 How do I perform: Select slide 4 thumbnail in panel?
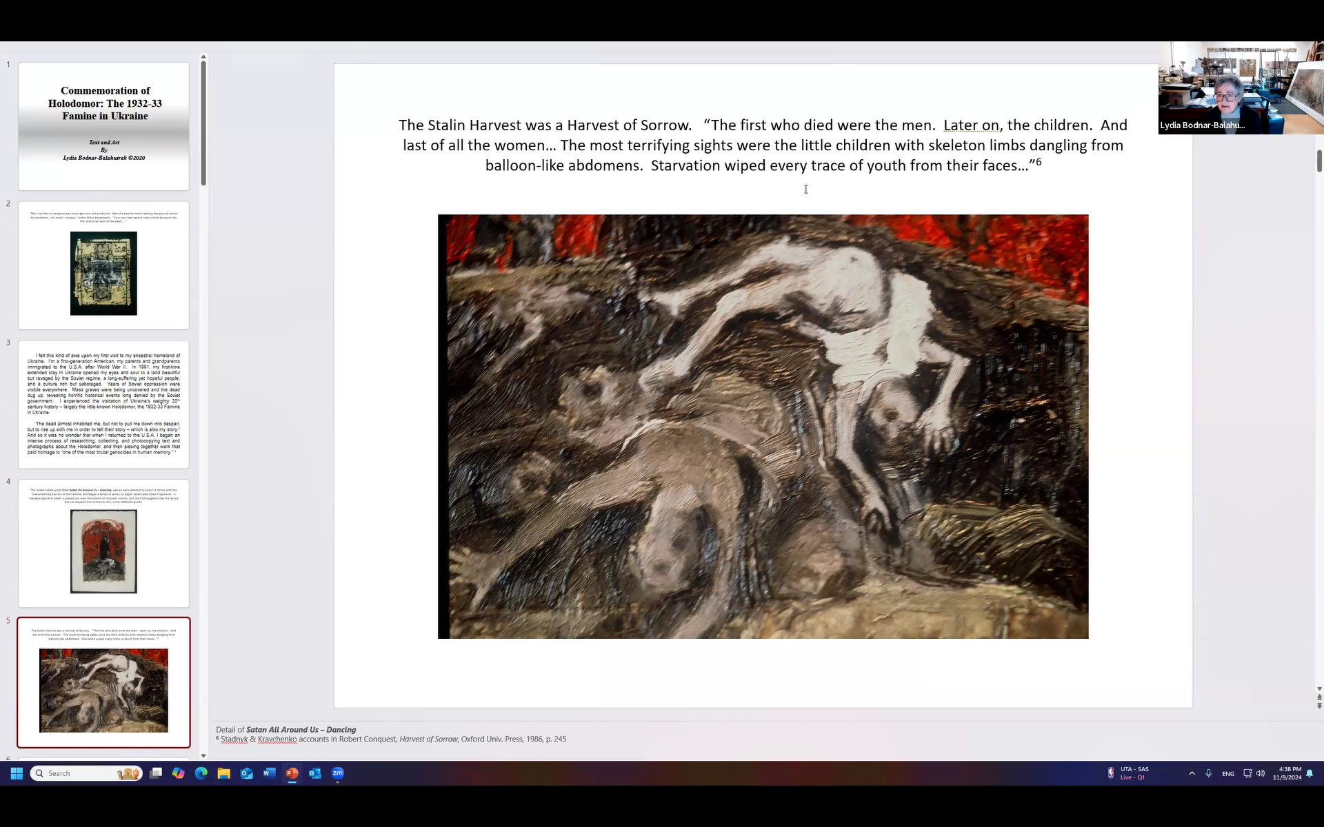point(103,543)
